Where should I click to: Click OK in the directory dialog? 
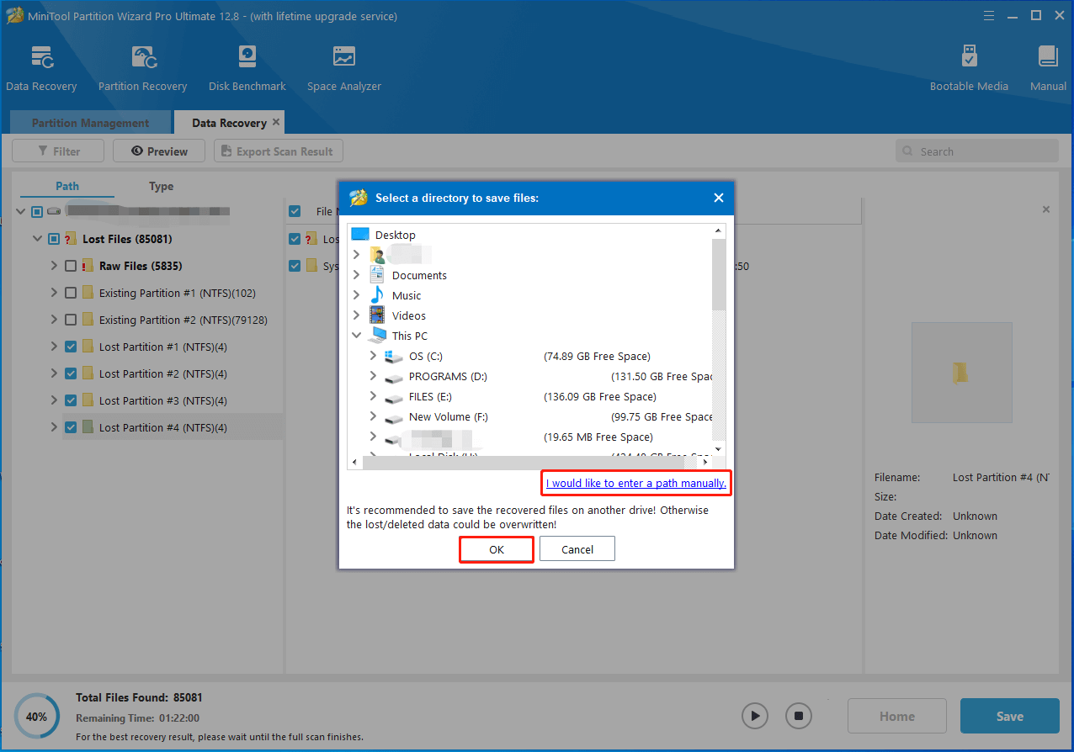[497, 549]
